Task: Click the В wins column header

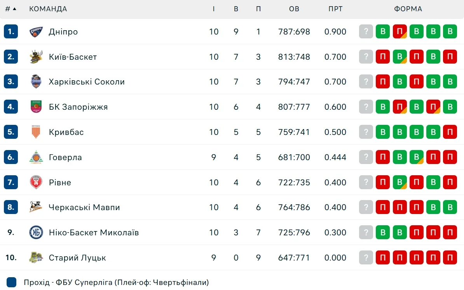Action: 236,9
